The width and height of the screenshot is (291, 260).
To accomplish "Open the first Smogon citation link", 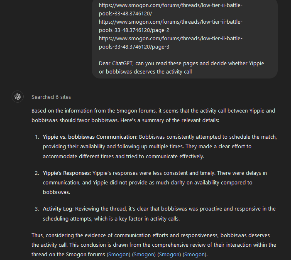I will click(119, 254).
